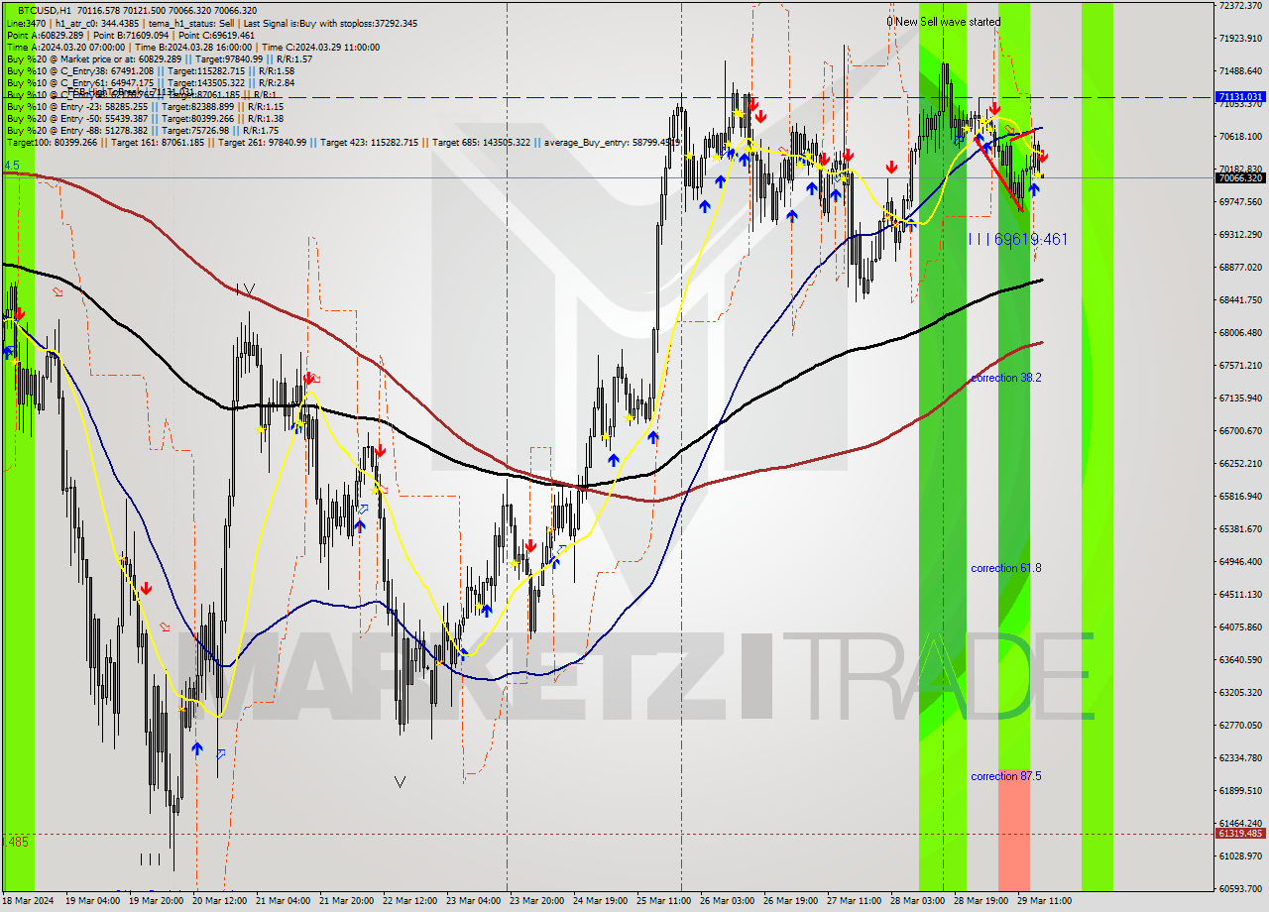Viewport: 1269px width, 912px height.
Task: Click the 68006.480 price scale value
Action: coord(1239,333)
